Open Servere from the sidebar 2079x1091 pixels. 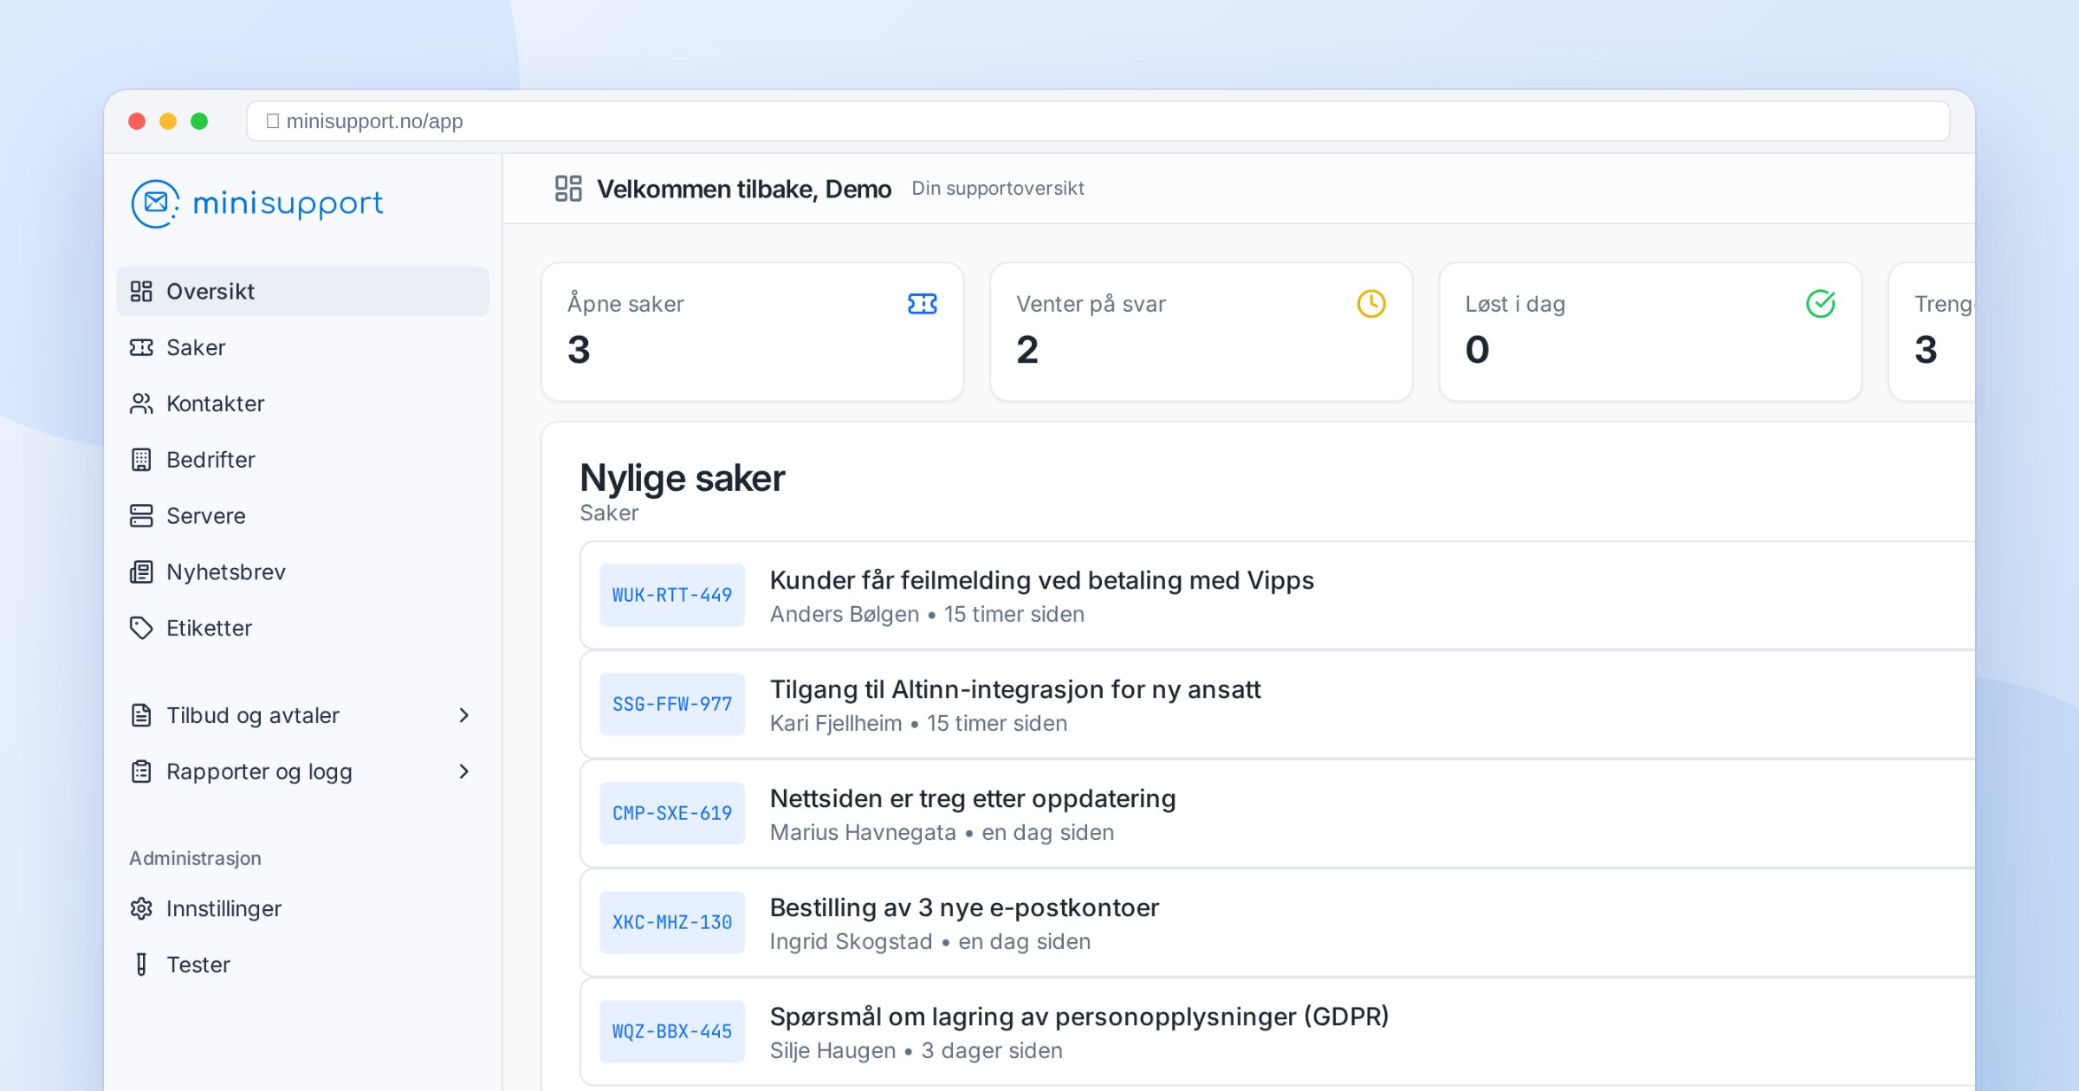302,516
